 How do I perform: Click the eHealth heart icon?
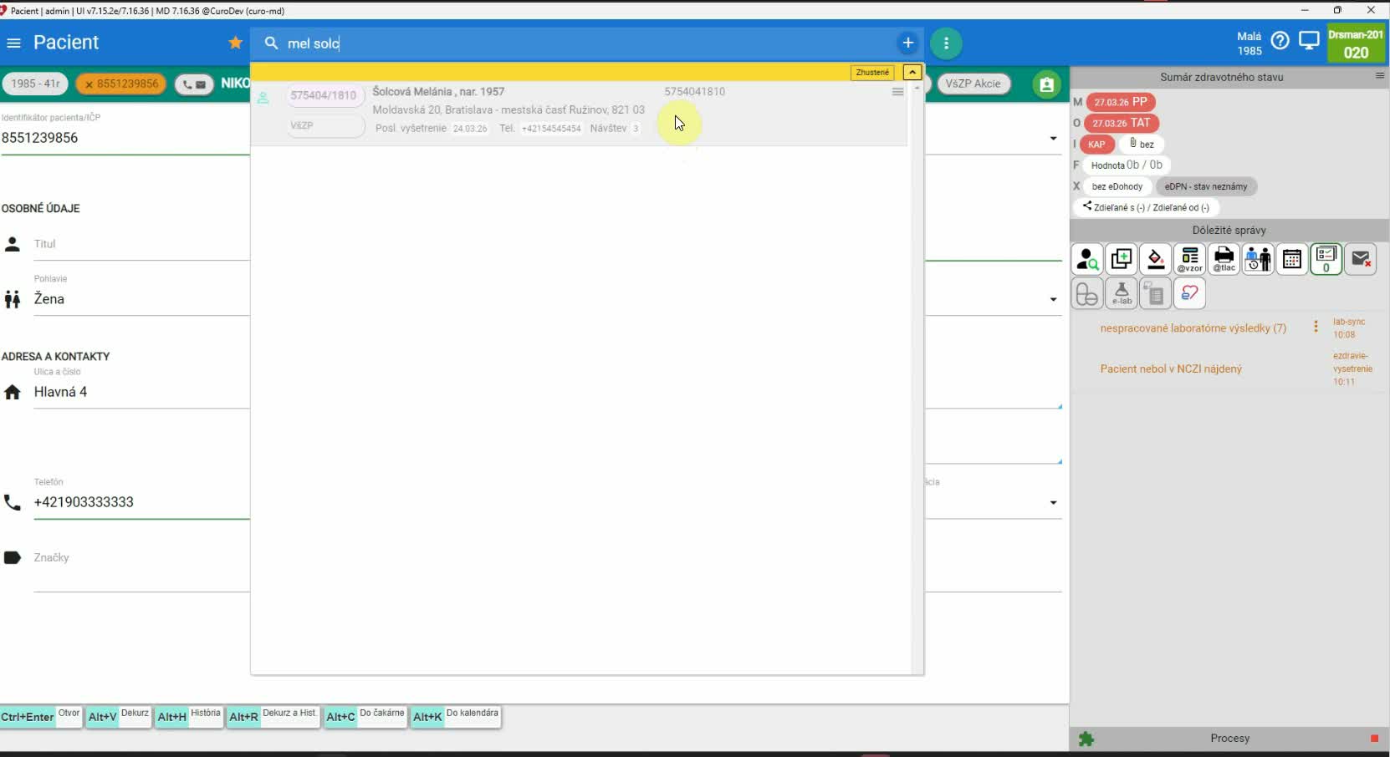[1189, 294]
